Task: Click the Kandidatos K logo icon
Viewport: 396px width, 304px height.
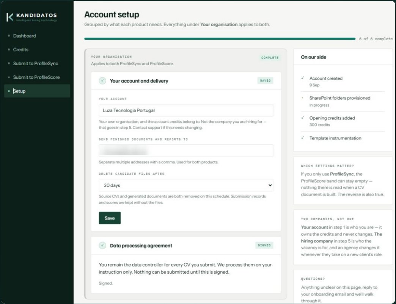Action: pos(10,17)
